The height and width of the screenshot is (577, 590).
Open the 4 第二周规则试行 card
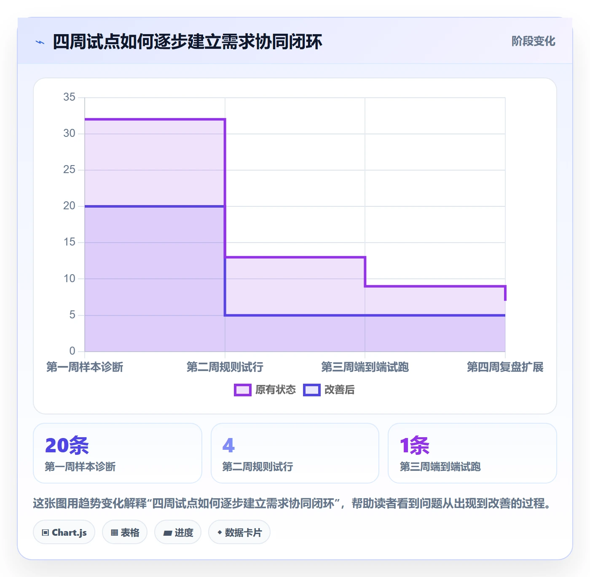pos(295,453)
